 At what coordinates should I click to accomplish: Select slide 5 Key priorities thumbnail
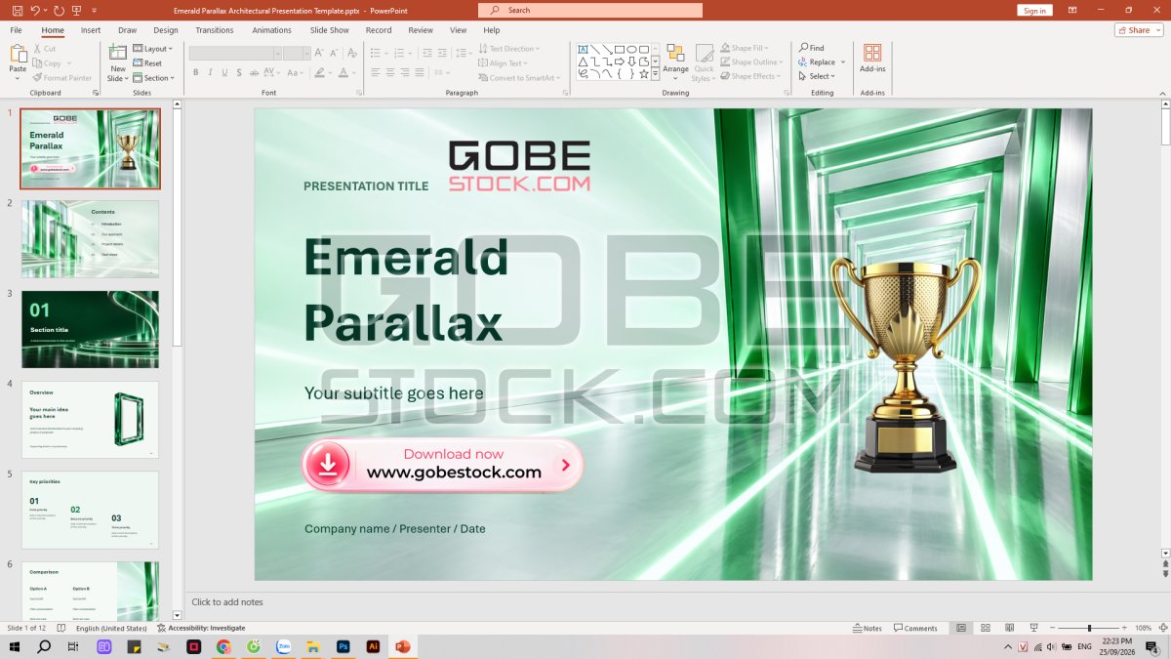pyautogui.click(x=90, y=510)
